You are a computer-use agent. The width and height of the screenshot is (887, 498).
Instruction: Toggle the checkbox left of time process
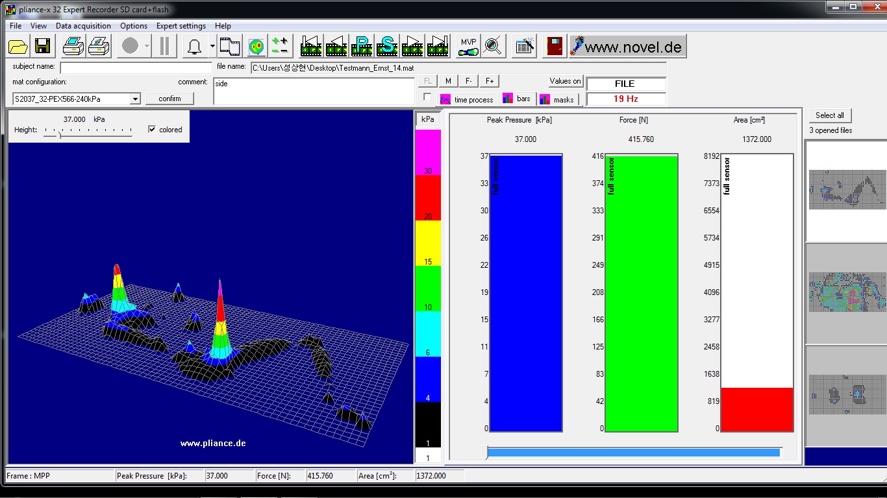click(x=427, y=97)
